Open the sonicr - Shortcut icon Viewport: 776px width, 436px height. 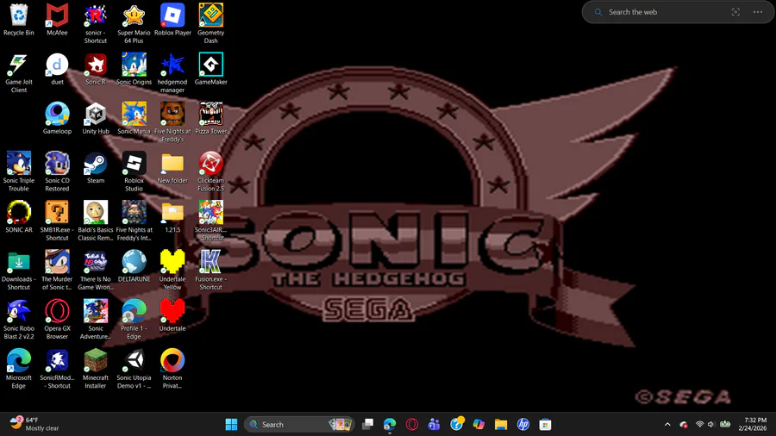(96, 24)
